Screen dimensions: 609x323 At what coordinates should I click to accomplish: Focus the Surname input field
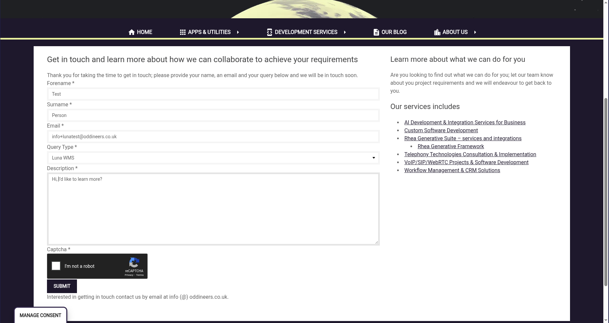click(213, 115)
